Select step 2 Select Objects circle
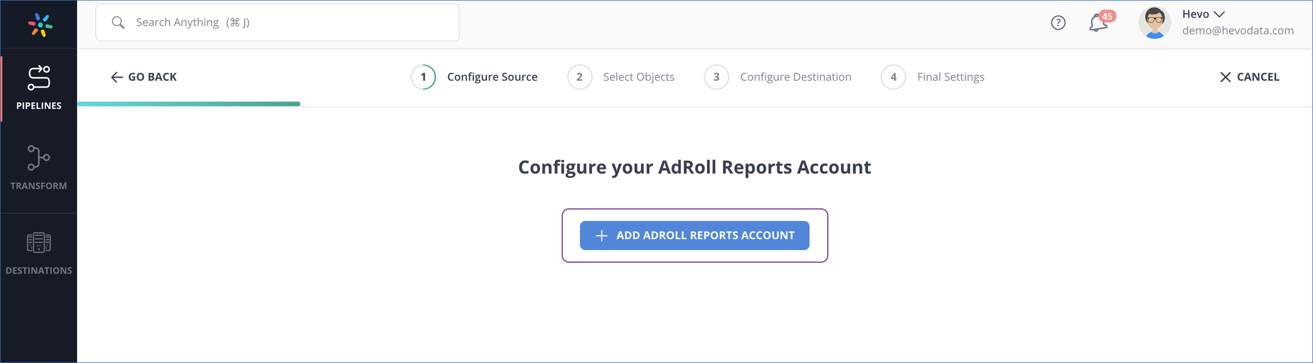 point(579,77)
